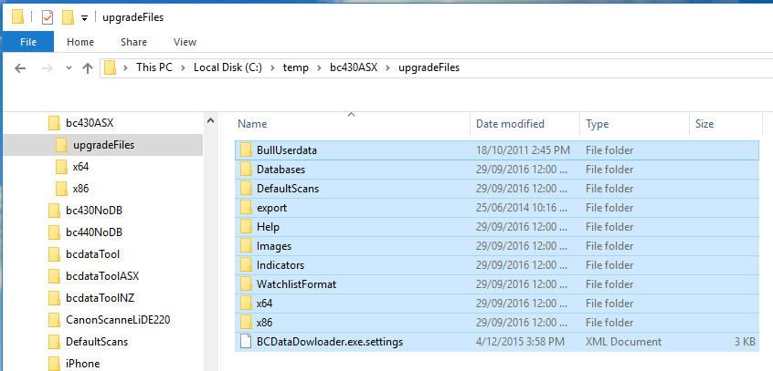Go back with the Back arrow
773x371 pixels.
[x=20, y=67]
